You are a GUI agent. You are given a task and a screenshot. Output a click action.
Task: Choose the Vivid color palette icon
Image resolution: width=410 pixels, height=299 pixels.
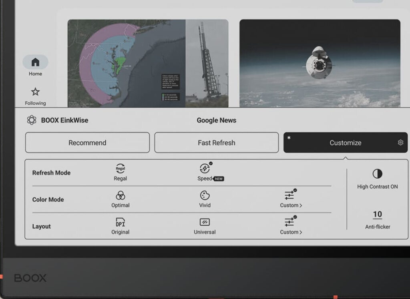coord(205,195)
